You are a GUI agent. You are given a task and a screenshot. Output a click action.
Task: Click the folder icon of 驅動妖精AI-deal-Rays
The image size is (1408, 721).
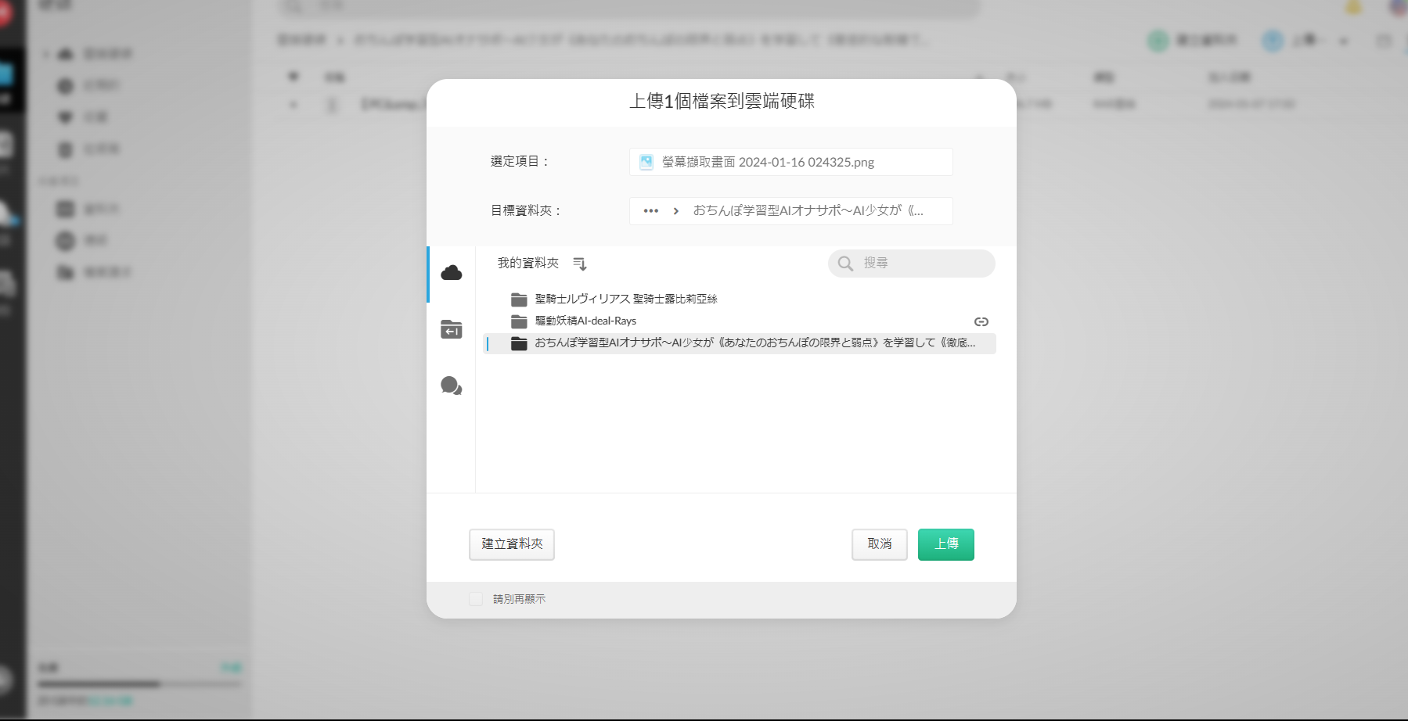[x=519, y=321]
